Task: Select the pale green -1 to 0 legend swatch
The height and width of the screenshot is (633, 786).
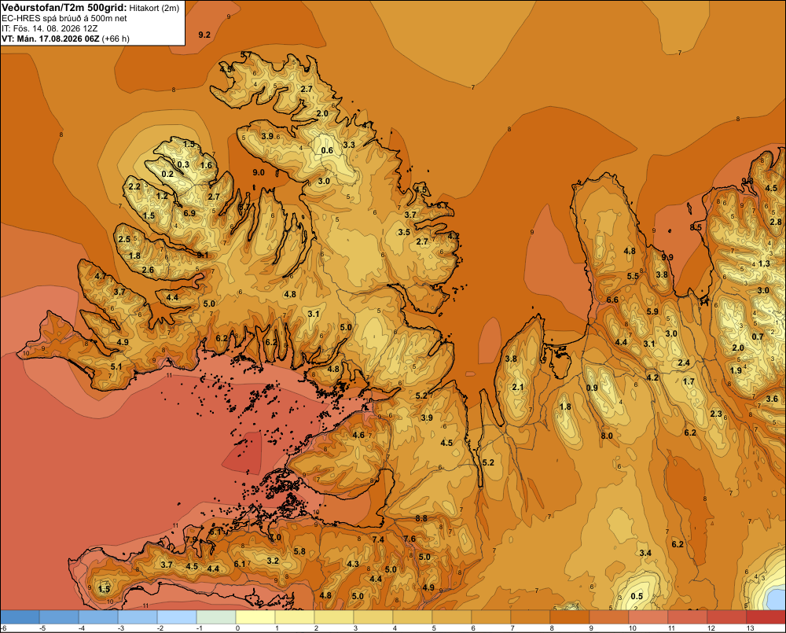Action: (x=216, y=616)
